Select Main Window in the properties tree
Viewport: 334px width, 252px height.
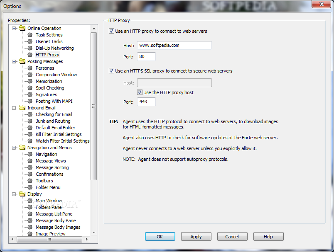coord(49,201)
